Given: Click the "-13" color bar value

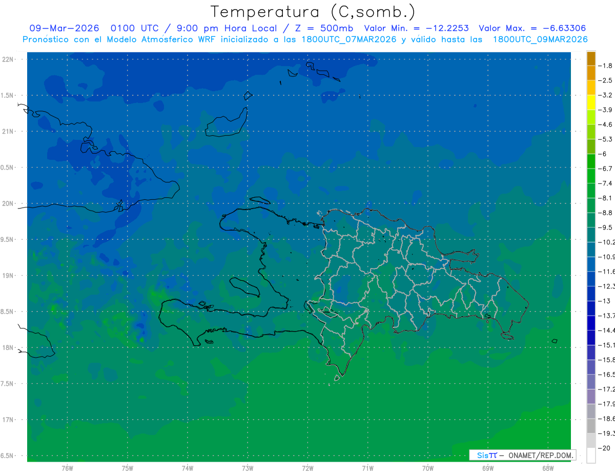Looking at the screenshot, I should (x=604, y=301).
